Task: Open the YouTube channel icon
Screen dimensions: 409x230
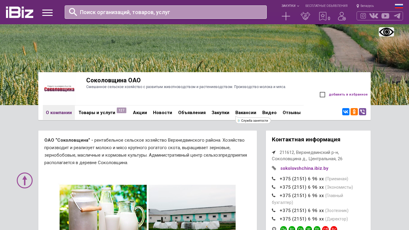Action: (385, 16)
